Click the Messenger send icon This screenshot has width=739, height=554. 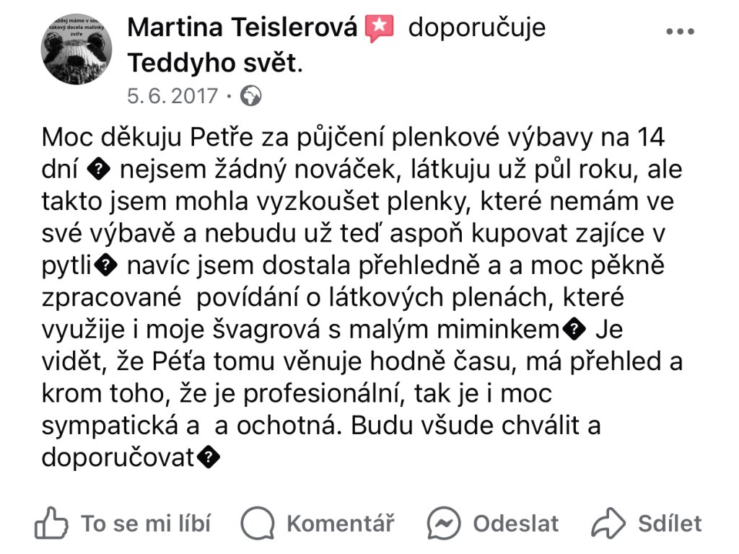(x=444, y=523)
